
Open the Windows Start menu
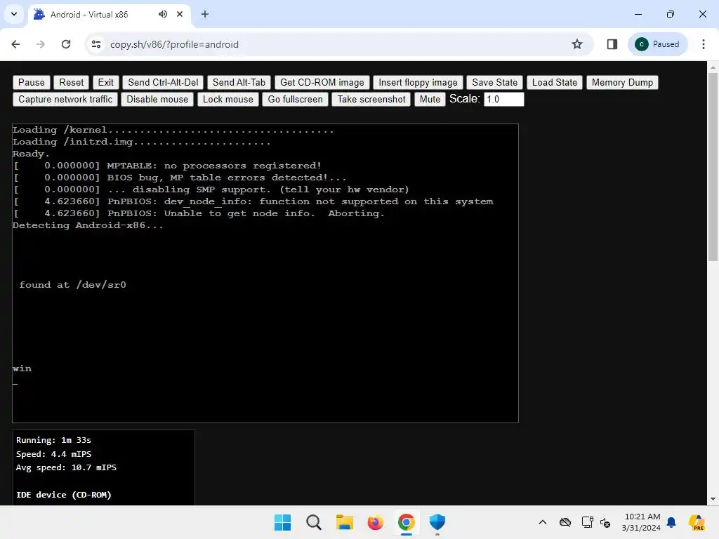click(282, 522)
